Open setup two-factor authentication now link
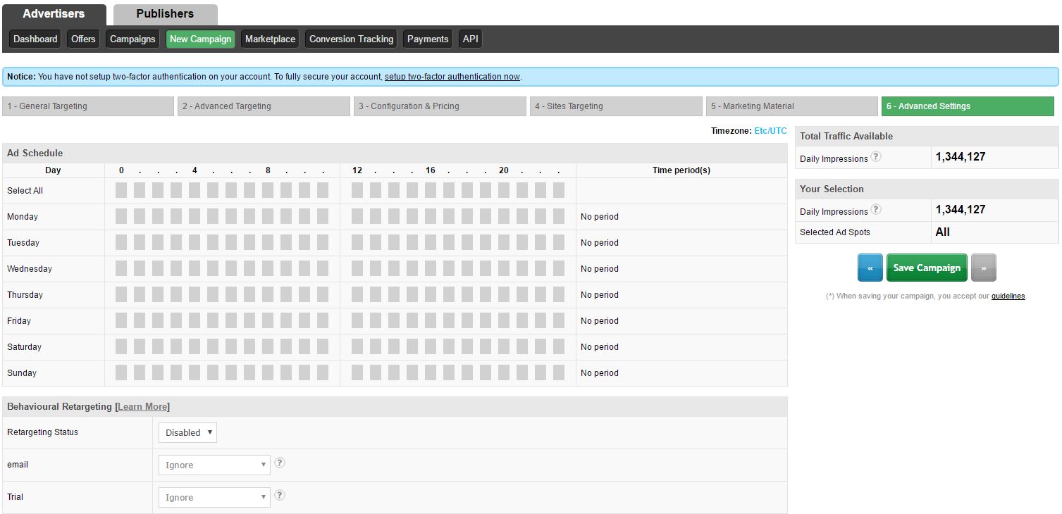 click(452, 77)
